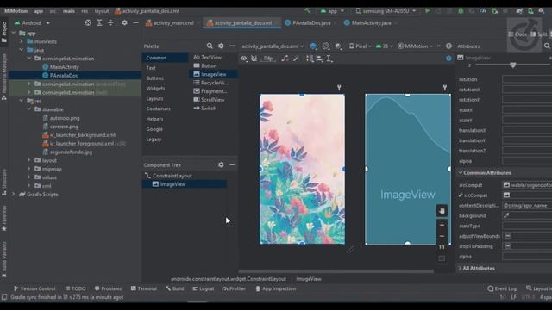Screen dimensions: 552x310
Task: Open the MiMotion theme dropdown
Action: 415,46
